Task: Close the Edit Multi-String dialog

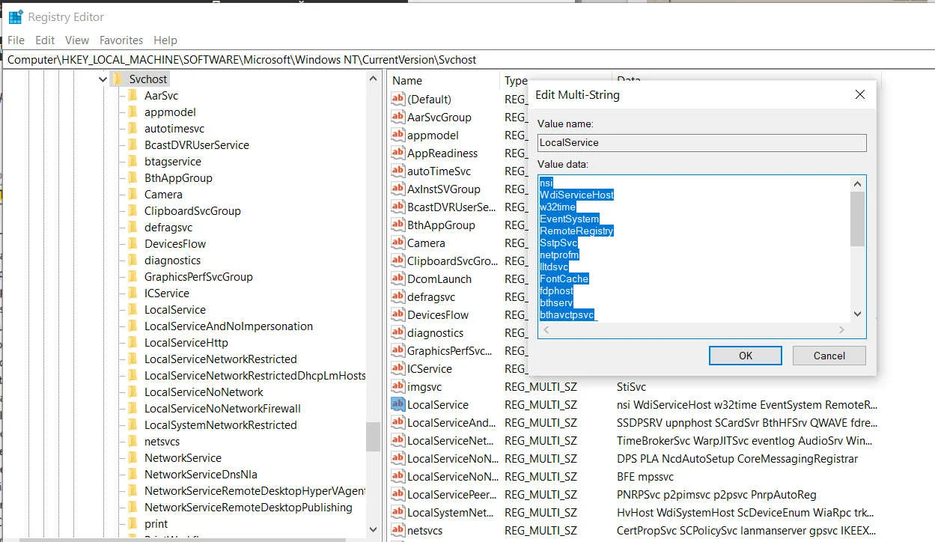Action: (860, 94)
